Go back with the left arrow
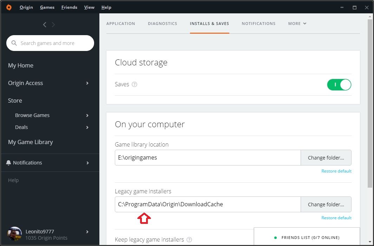374x246 pixels. [45, 25]
